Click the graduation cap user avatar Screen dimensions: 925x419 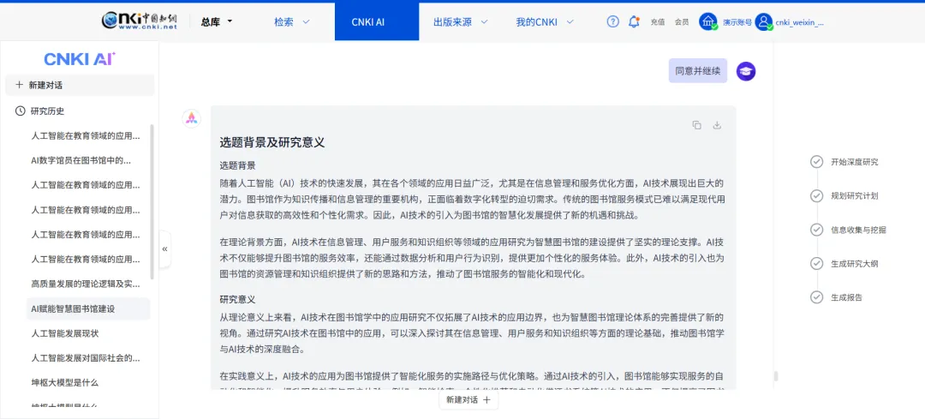(746, 71)
